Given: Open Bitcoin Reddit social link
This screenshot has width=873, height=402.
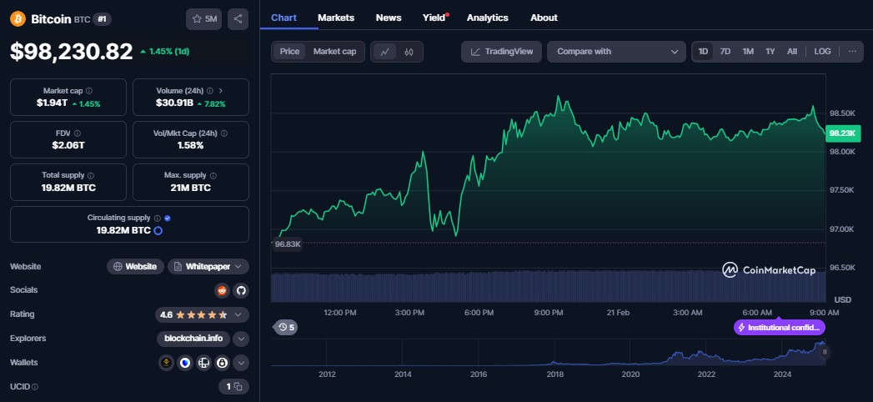Looking at the screenshot, I should (x=222, y=290).
